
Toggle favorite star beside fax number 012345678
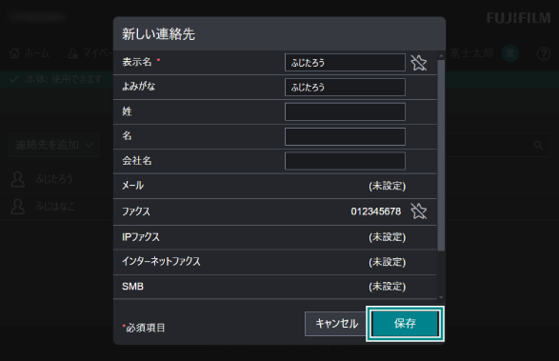point(419,211)
